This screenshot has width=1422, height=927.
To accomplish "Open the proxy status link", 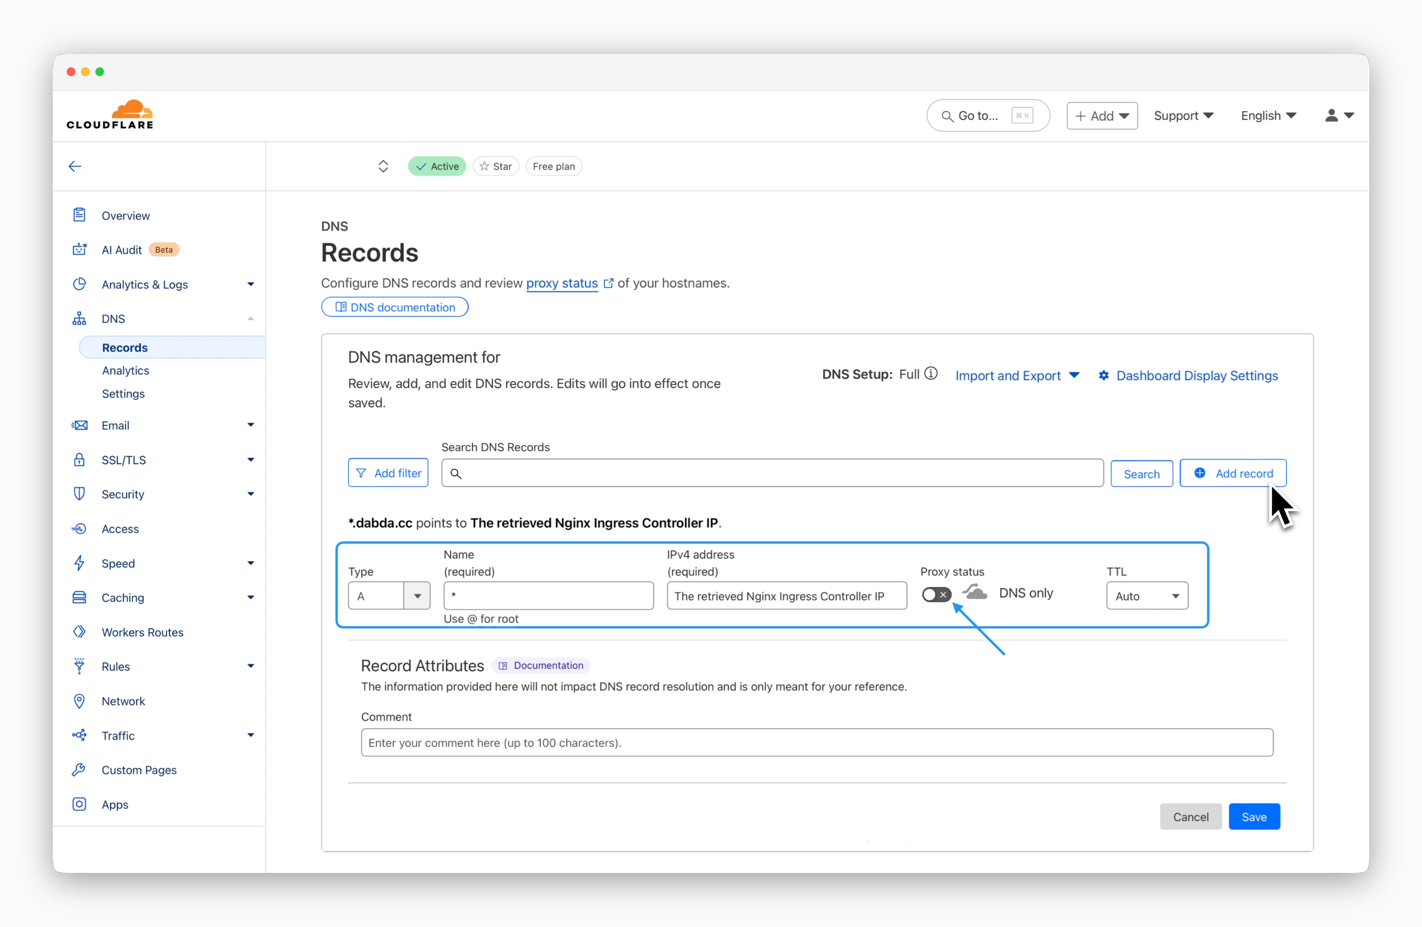I will 561,283.
